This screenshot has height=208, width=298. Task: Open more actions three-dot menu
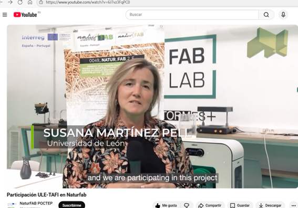click(293, 205)
